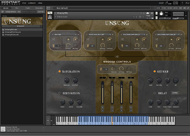
Task: Click the Unsung Rhythms.nki entry
Action: coord(22,32)
